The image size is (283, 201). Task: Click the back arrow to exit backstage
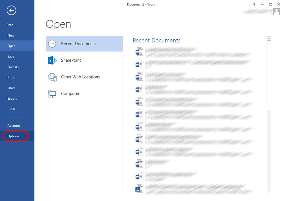click(x=11, y=10)
